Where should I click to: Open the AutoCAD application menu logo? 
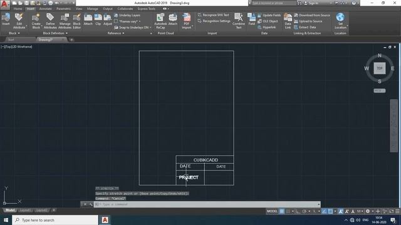(5, 5)
